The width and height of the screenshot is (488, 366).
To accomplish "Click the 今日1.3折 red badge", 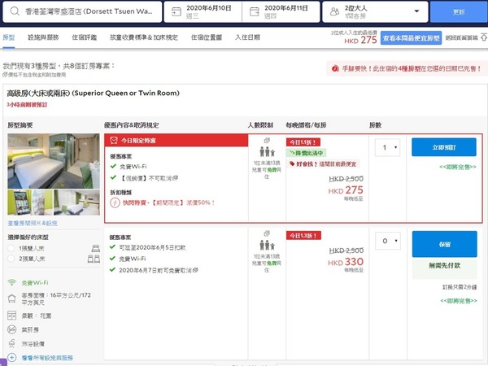I will [303, 235].
